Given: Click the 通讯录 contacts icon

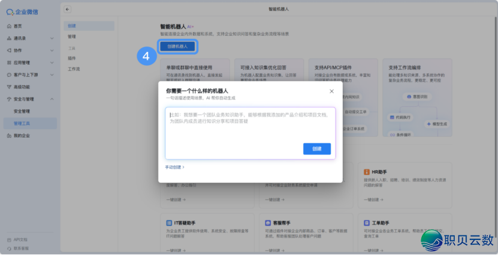Looking at the screenshot, I should click(x=9, y=38).
